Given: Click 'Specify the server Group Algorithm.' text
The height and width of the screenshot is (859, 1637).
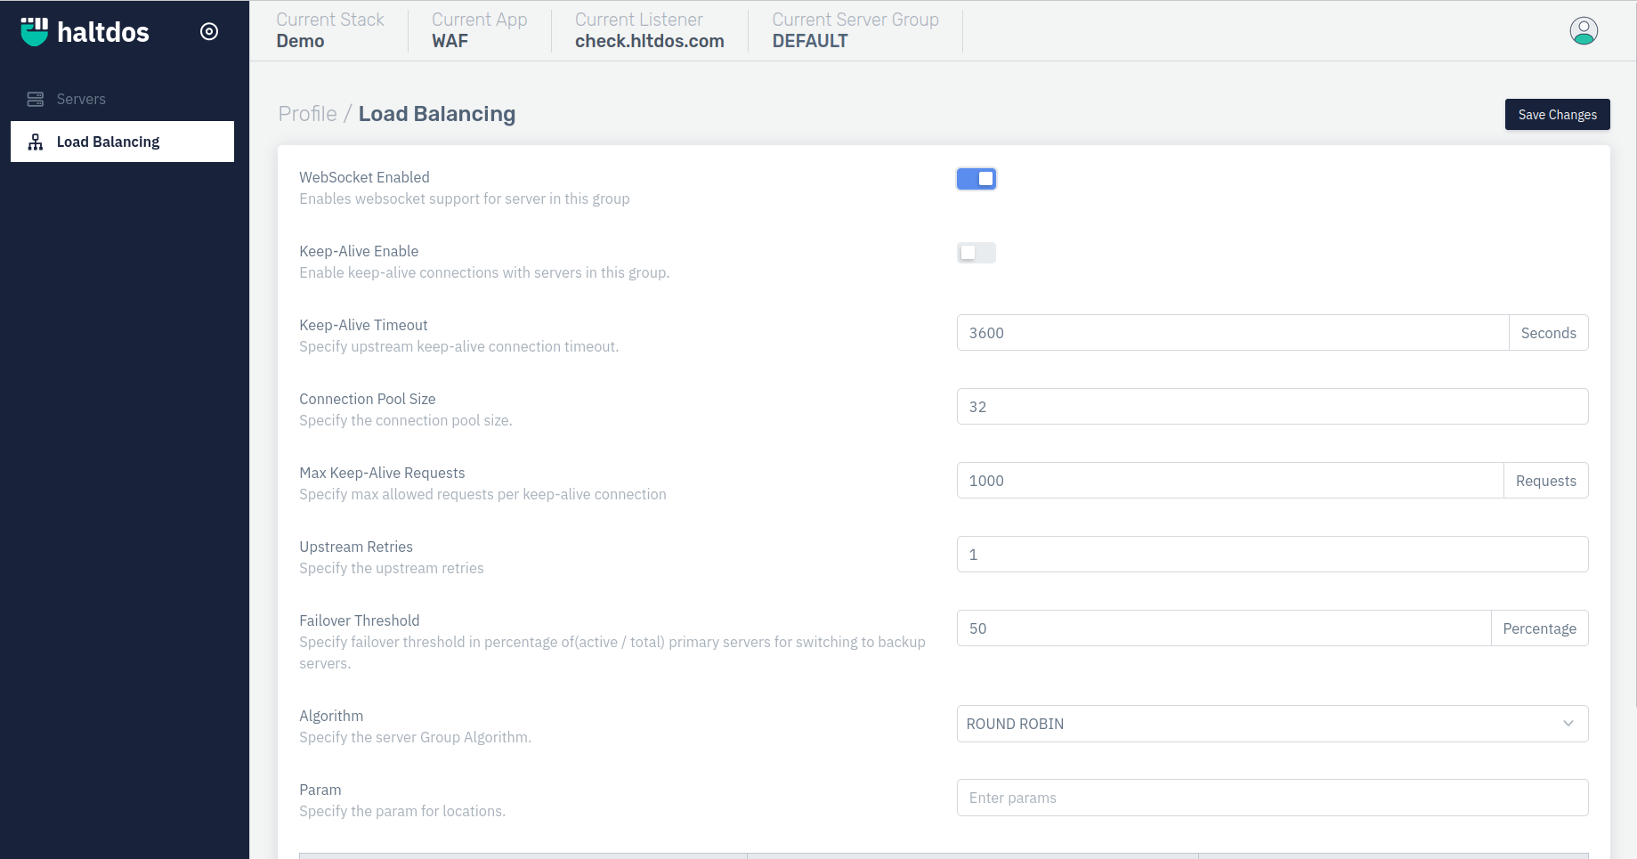Looking at the screenshot, I should [x=416, y=737].
